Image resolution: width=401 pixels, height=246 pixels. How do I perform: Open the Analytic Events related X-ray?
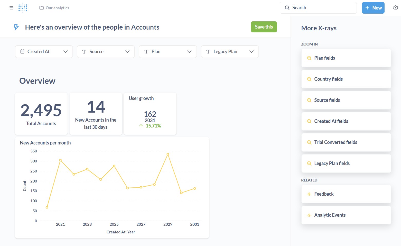346,215
